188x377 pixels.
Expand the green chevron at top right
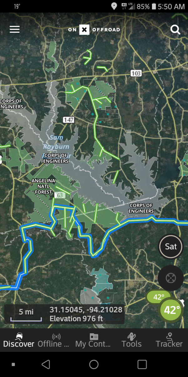pos(179,16)
